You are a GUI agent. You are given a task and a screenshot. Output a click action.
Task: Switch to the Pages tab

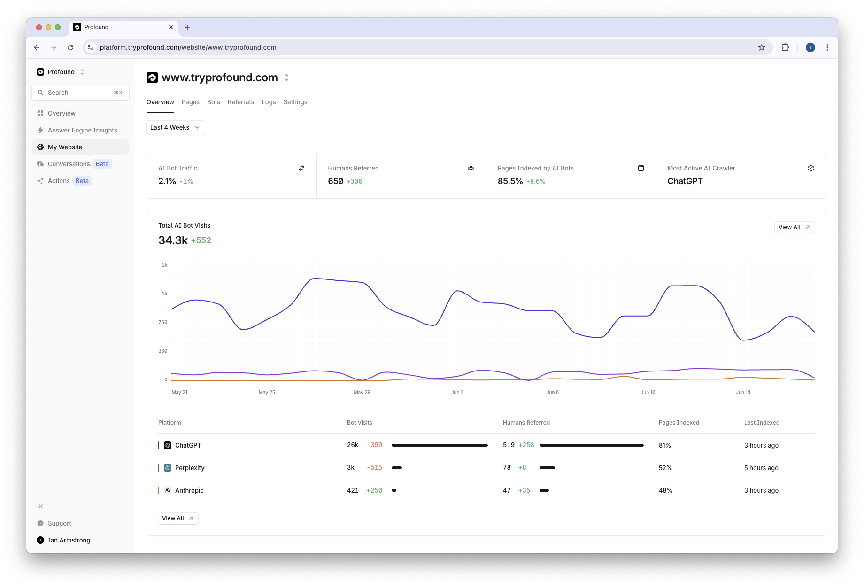click(x=191, y=102)
